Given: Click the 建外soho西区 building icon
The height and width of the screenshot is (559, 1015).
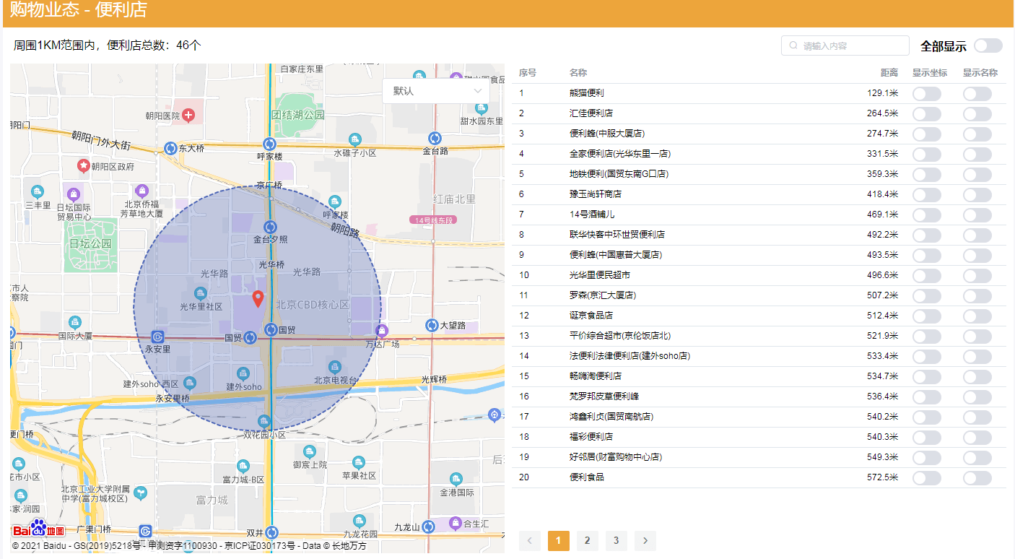Looking at the screenshot, I should (x=189, y=383).
